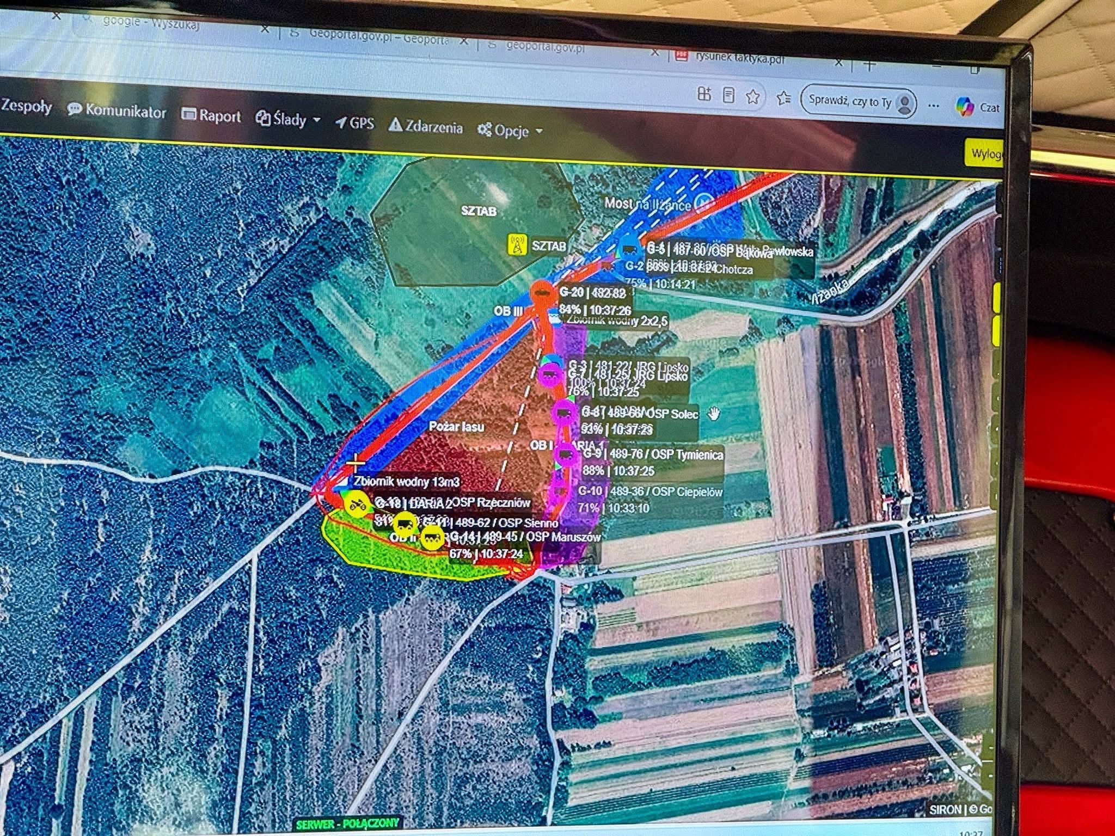This screenshot has height=836, width=1115.
Task: Close the rysunek taktyka.pdf tab
Action: 839,63
